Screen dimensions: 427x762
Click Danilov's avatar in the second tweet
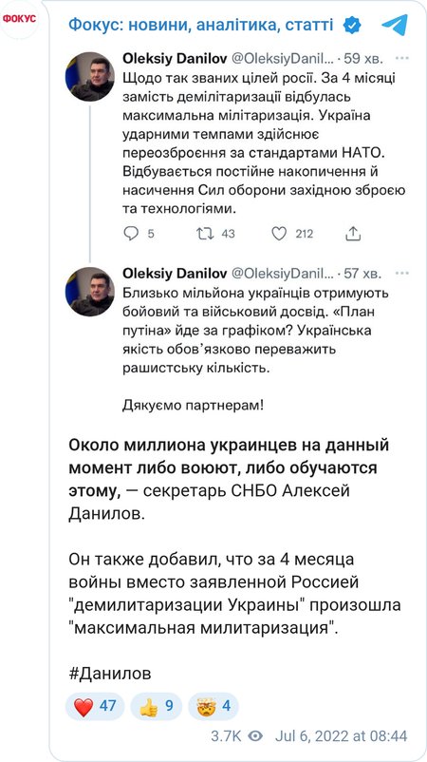pos(90,291)
